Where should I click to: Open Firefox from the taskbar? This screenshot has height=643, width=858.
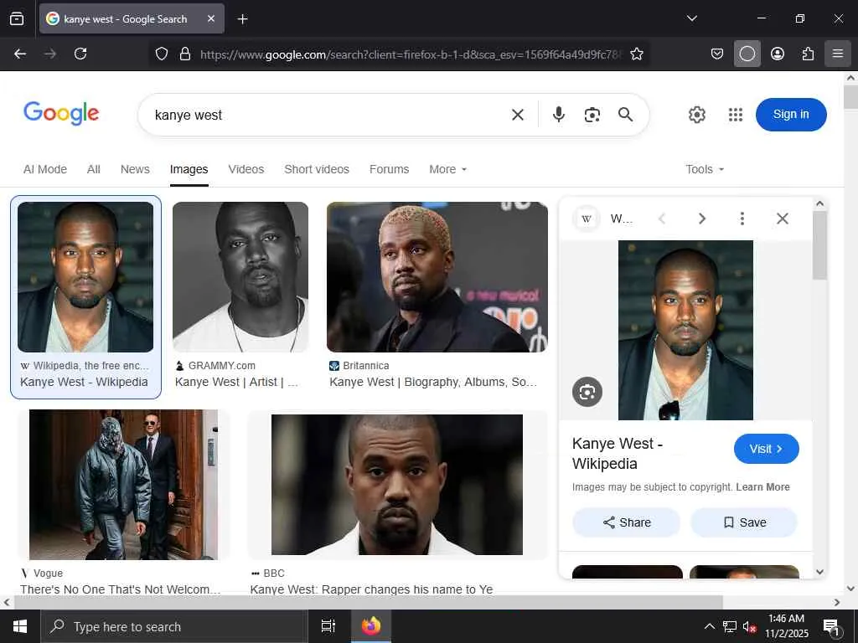[x=370, y=626]
